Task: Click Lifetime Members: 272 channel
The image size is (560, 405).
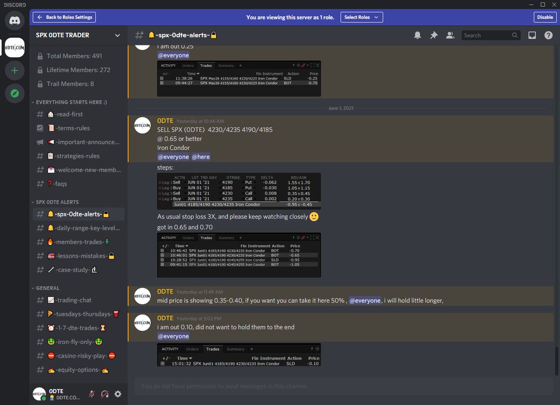Action: [x=78, y=70]
